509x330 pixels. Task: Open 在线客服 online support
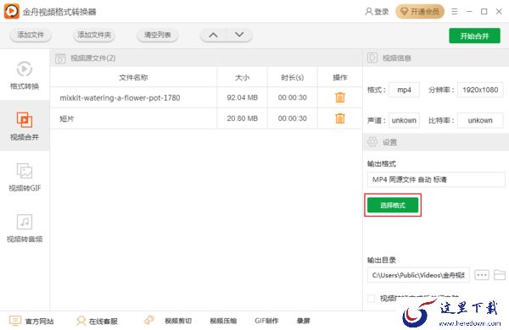point(103,322)
